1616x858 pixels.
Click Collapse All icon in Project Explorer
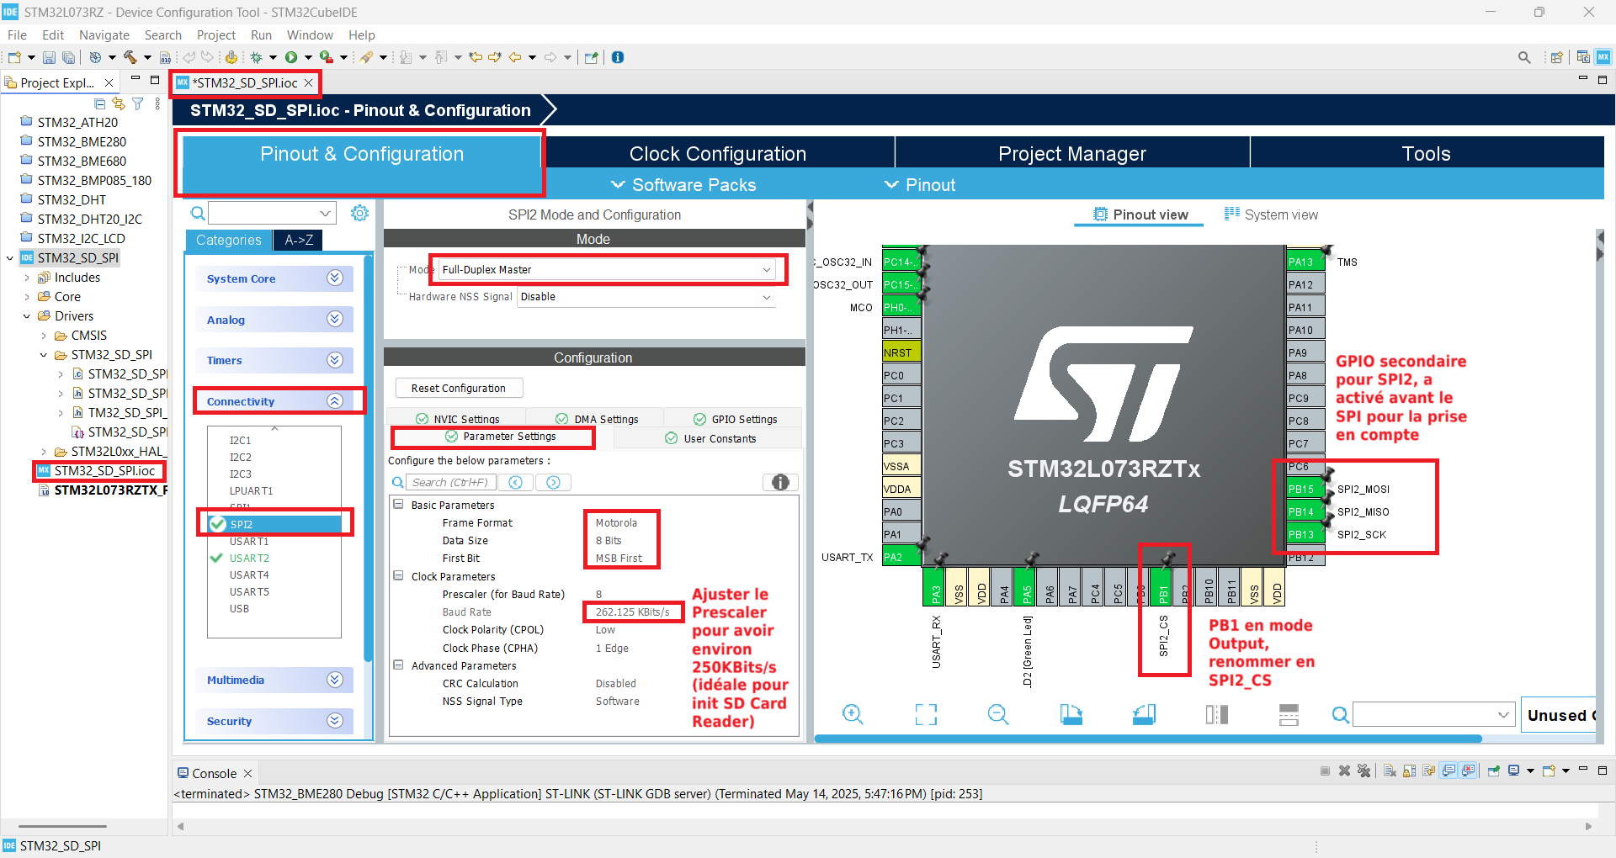[99, 103]
